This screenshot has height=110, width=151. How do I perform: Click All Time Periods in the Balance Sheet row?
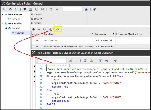(104, 47)
